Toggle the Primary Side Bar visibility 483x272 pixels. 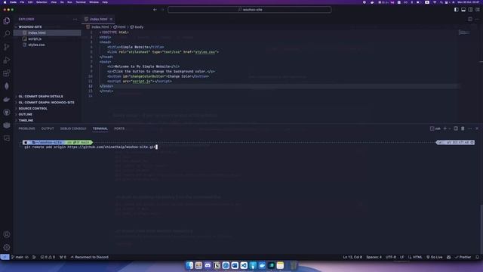[x=456, y=10]
